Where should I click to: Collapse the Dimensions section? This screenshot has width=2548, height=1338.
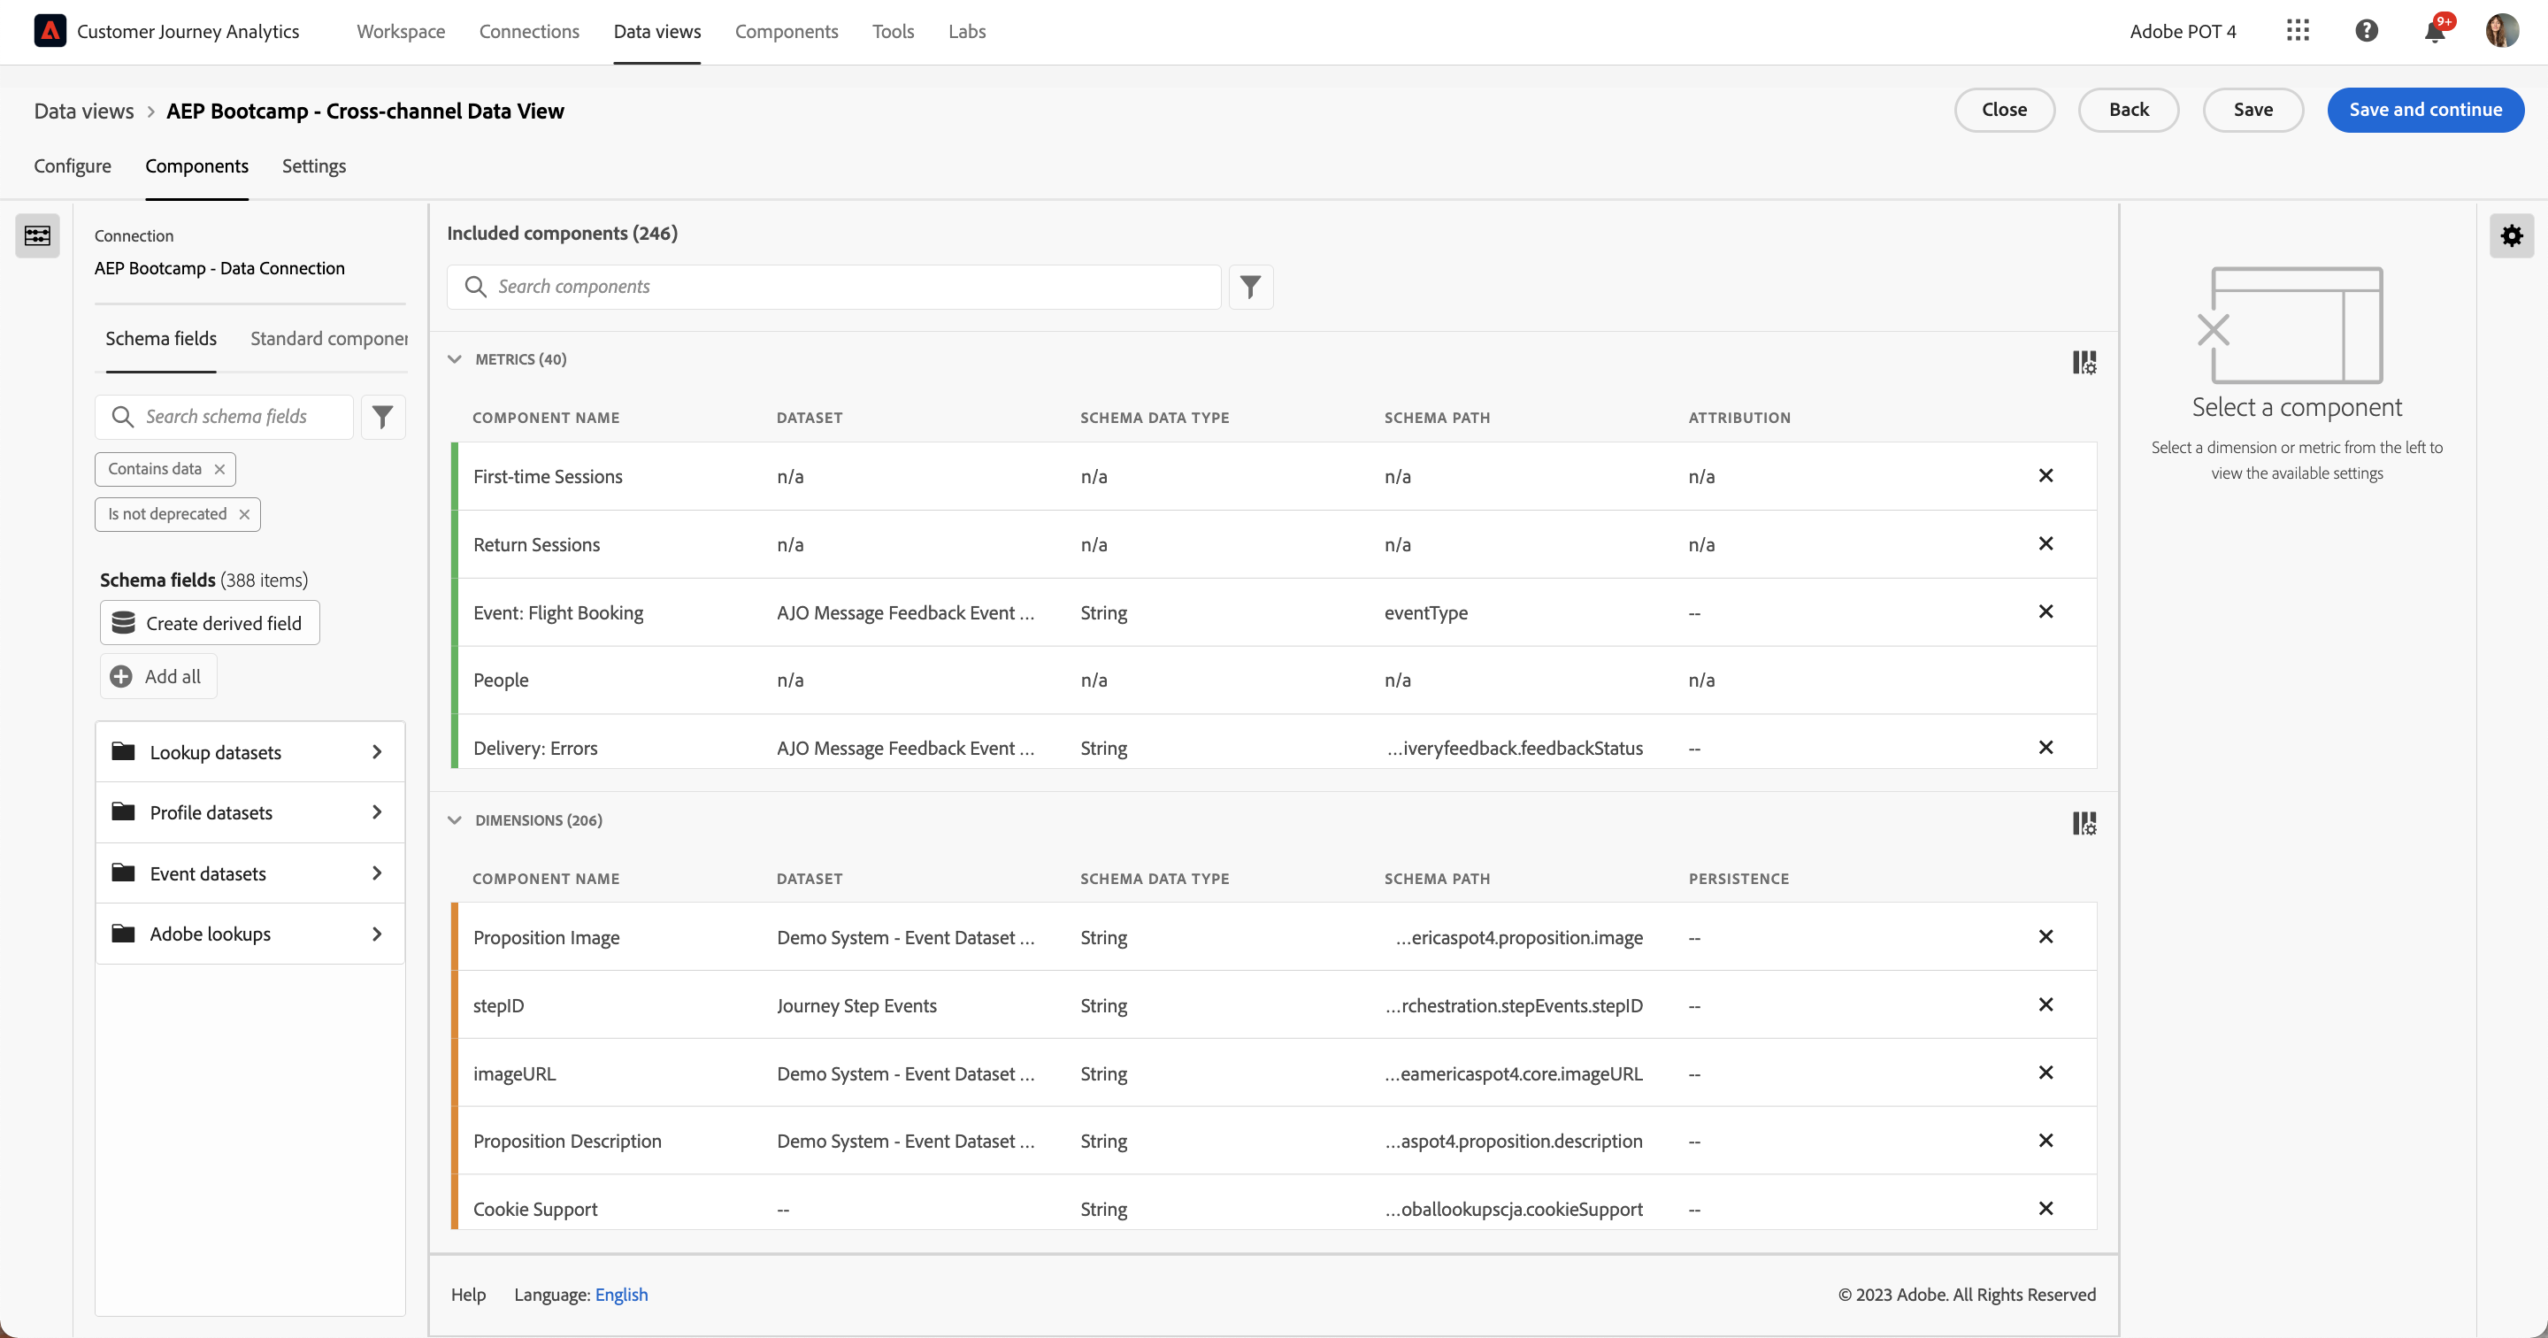point(454,820)
